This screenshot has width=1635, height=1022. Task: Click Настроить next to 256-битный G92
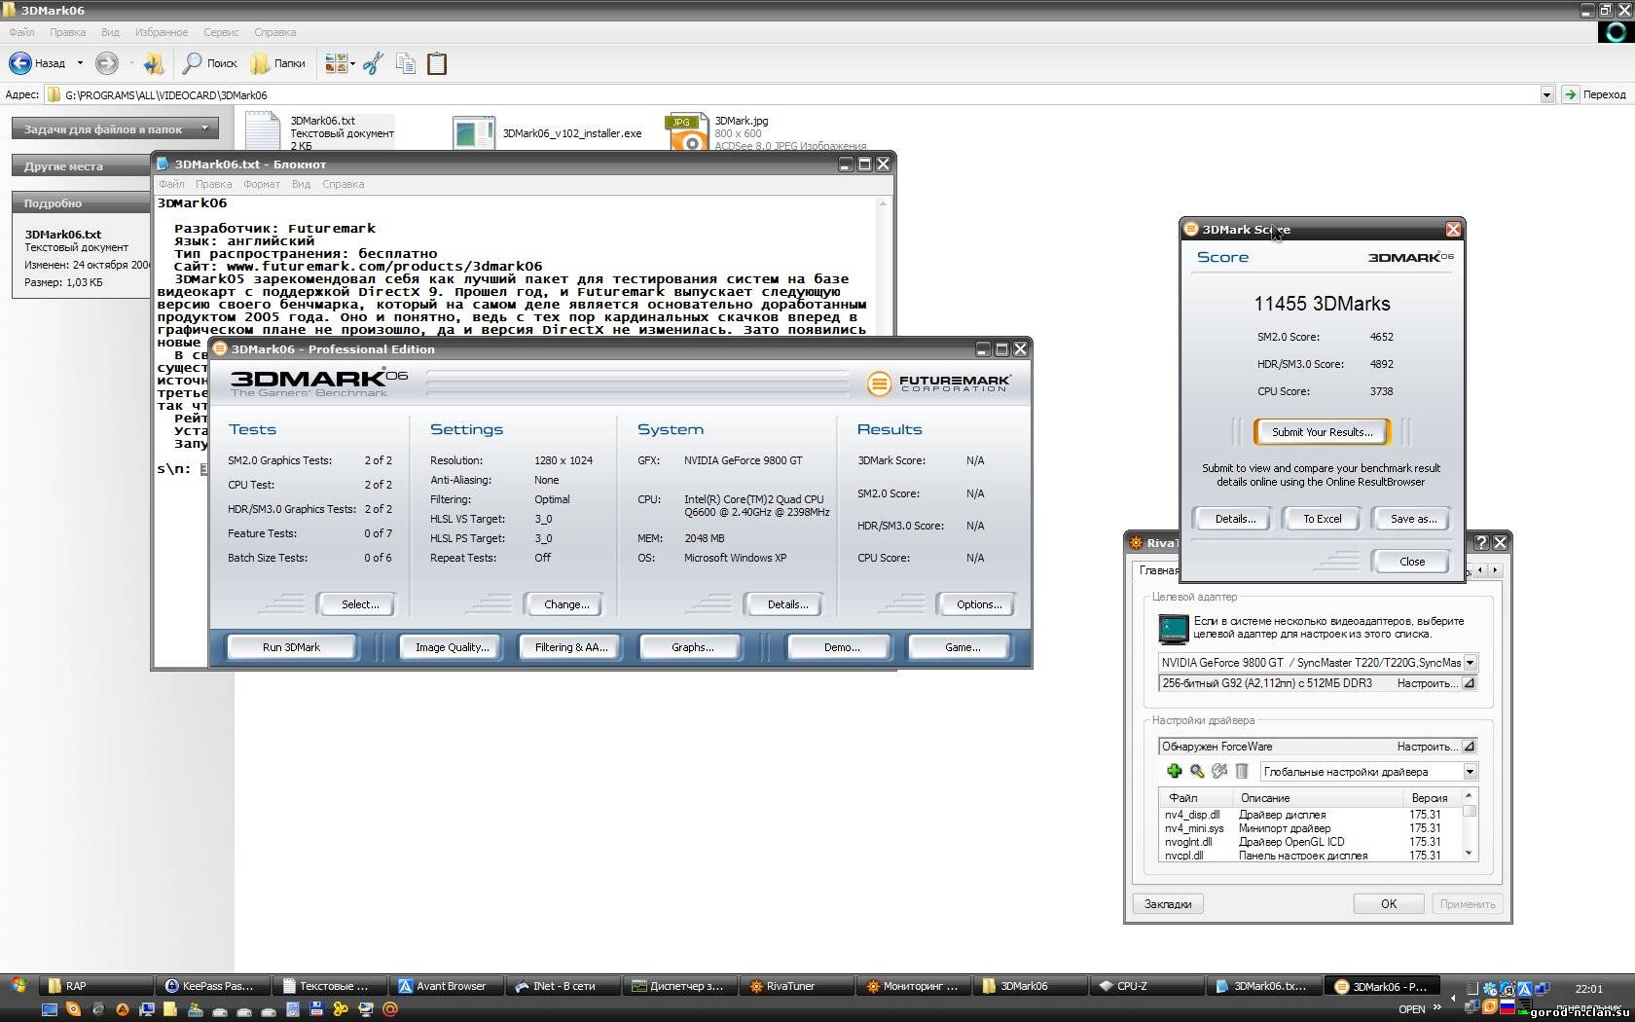click(1435, 683)
